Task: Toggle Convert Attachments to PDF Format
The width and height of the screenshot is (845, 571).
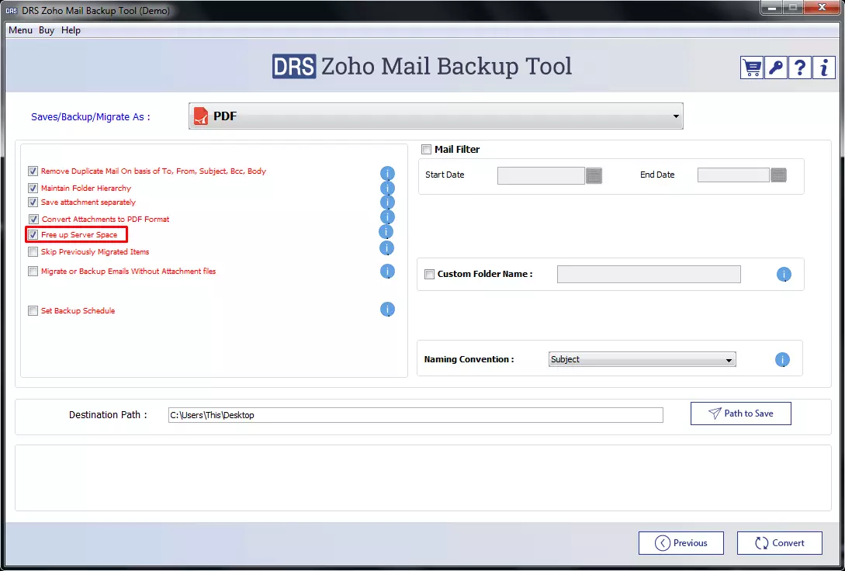Action: tap(33, 220)
